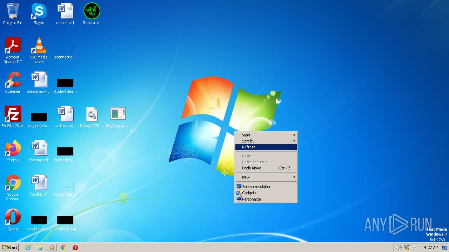Screen dimensions: 449x252
Task: Select the engineerin... file icon
Action: 39,120
